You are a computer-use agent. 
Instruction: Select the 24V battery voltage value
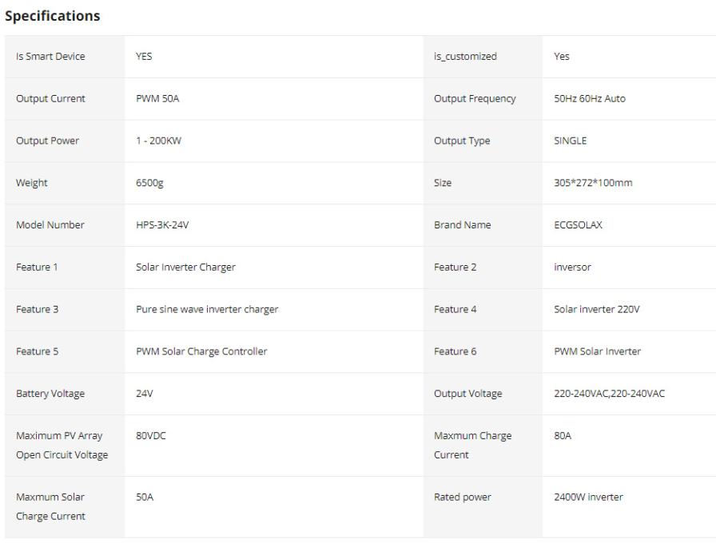point(144,394)
